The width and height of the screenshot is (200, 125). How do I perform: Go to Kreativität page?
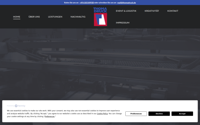click(x=152, y=11)
